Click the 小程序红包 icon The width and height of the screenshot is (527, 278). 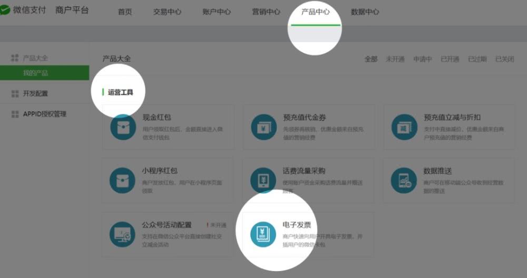(122, 181)
